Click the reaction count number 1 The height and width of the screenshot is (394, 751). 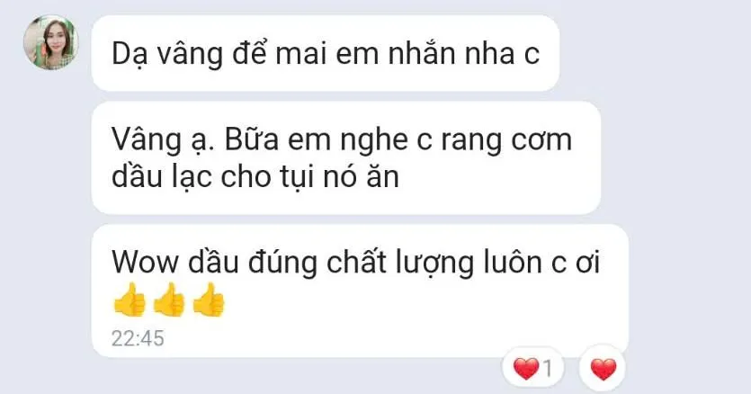pos(548,369)
